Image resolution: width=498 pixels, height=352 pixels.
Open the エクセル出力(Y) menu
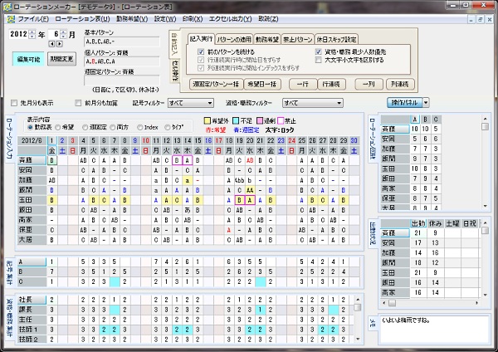230,19
